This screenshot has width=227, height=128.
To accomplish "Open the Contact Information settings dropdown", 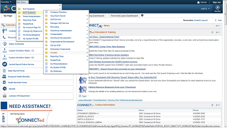I will pos(218,105).
